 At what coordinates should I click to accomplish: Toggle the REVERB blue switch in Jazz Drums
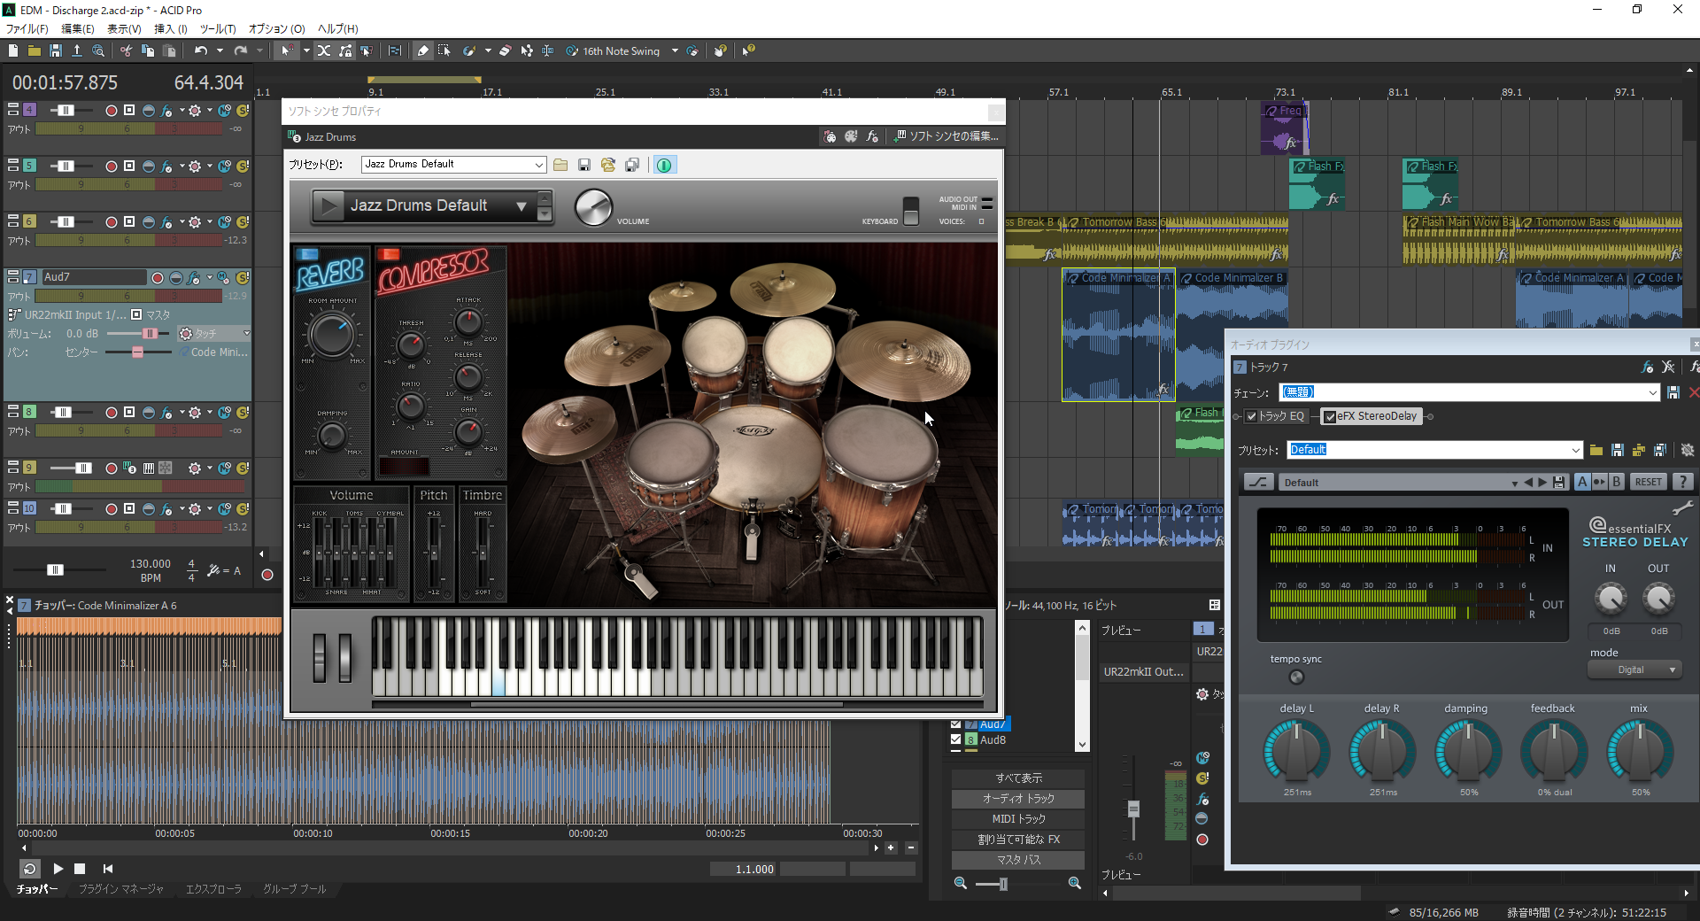[x=307, y=254]
